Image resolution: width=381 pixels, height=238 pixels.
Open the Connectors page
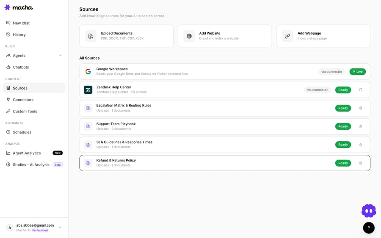(34, 100)
